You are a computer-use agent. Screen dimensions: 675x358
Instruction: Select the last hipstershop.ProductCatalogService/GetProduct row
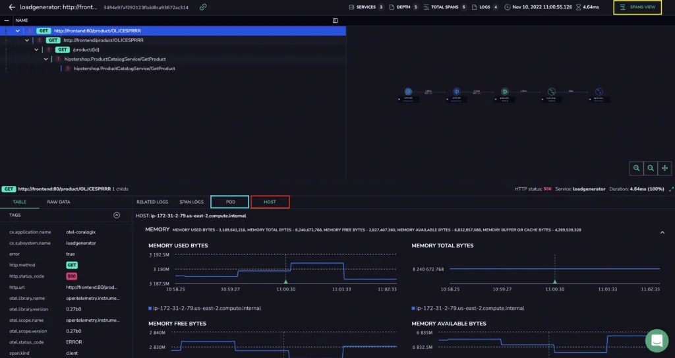pyautogui.click(x=173, y=69)
